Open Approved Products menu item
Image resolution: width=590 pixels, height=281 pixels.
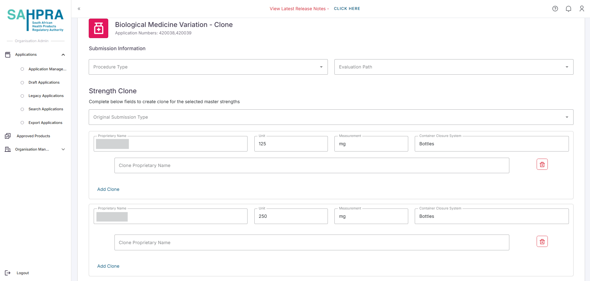[33, 136]
